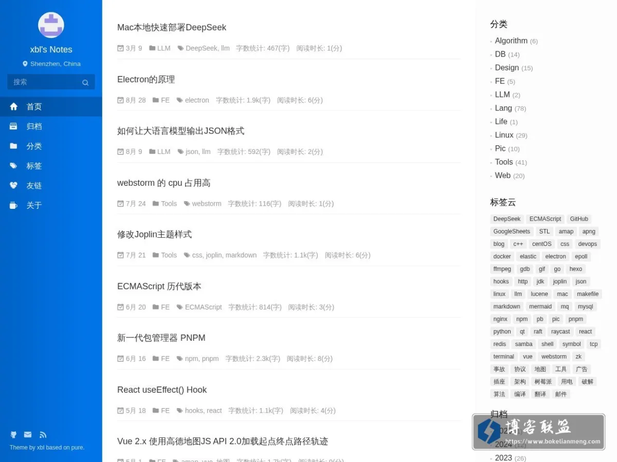The width and height of the screenshot is (617, 462).
Task: Click the archive box icon beside 归档
Action: click(x=14, y=126)
